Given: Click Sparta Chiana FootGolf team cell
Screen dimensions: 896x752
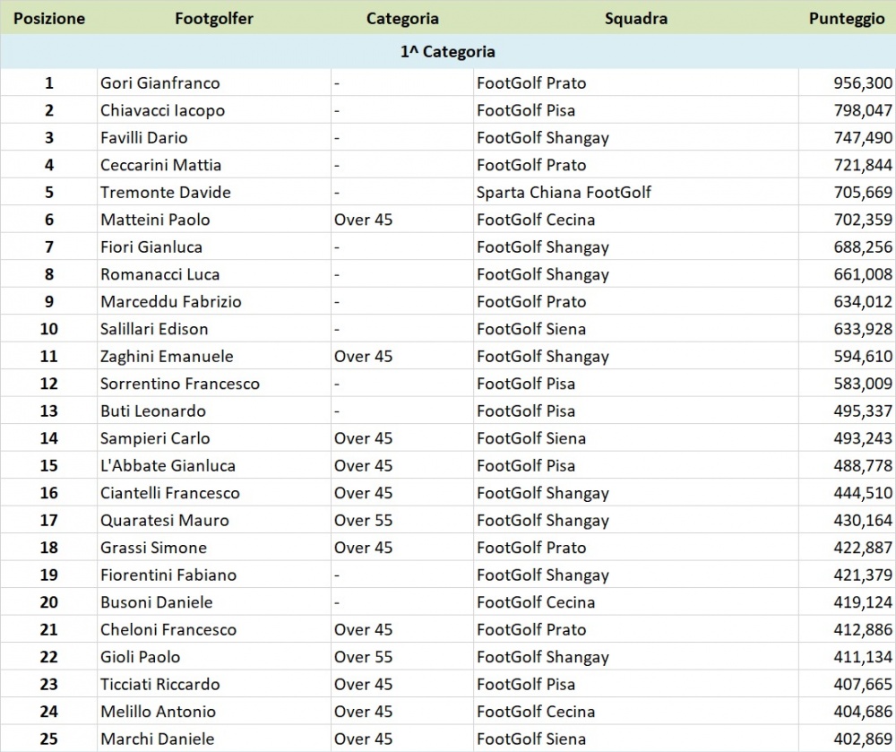Looking at the screenshot, I should [564, 193].
